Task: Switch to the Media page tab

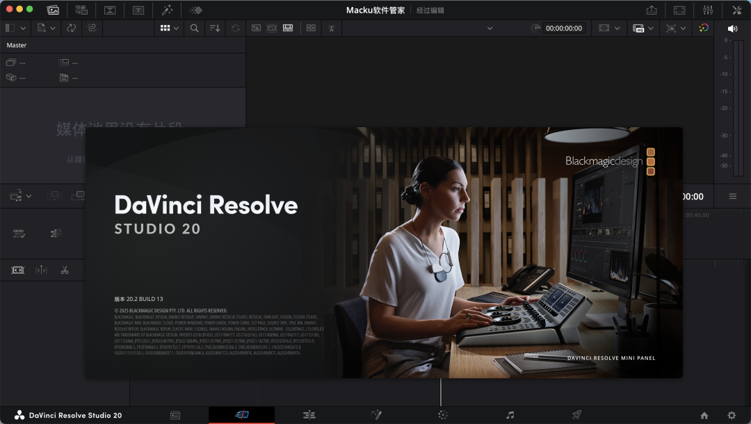Action: (x=175, y=416)
